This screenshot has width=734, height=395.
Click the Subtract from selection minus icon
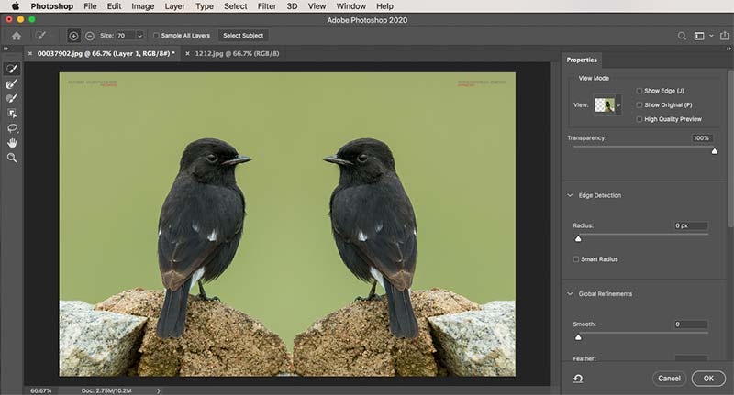[89, 36]
